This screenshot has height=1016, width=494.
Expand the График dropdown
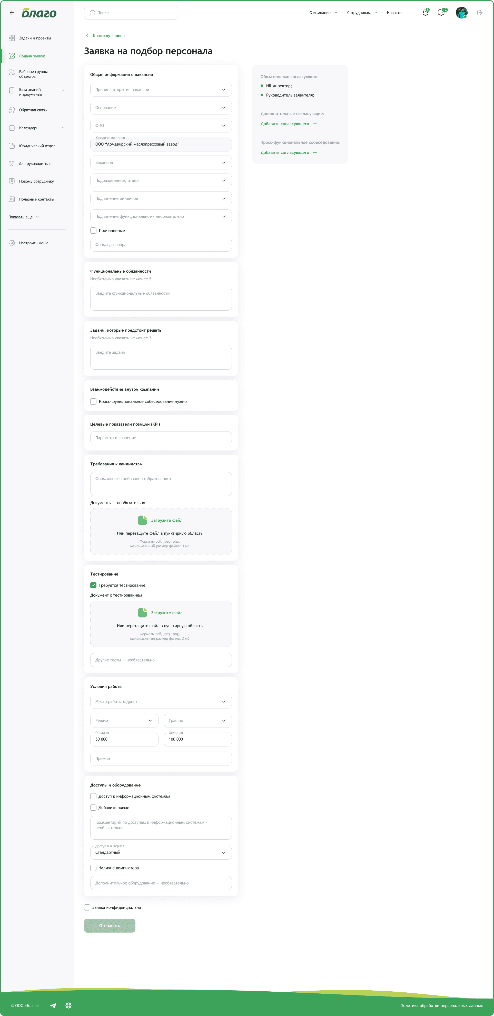[197, 721]
